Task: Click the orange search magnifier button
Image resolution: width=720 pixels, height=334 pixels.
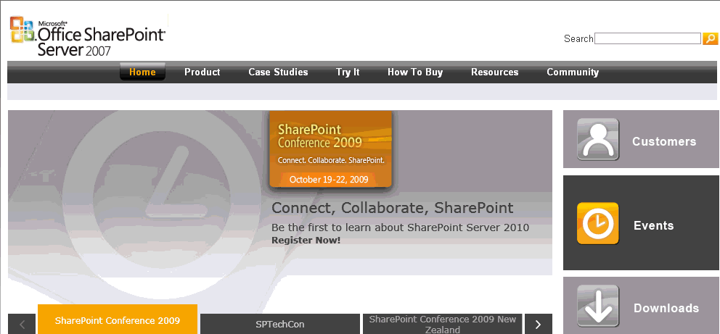Action: coord(710,38)
